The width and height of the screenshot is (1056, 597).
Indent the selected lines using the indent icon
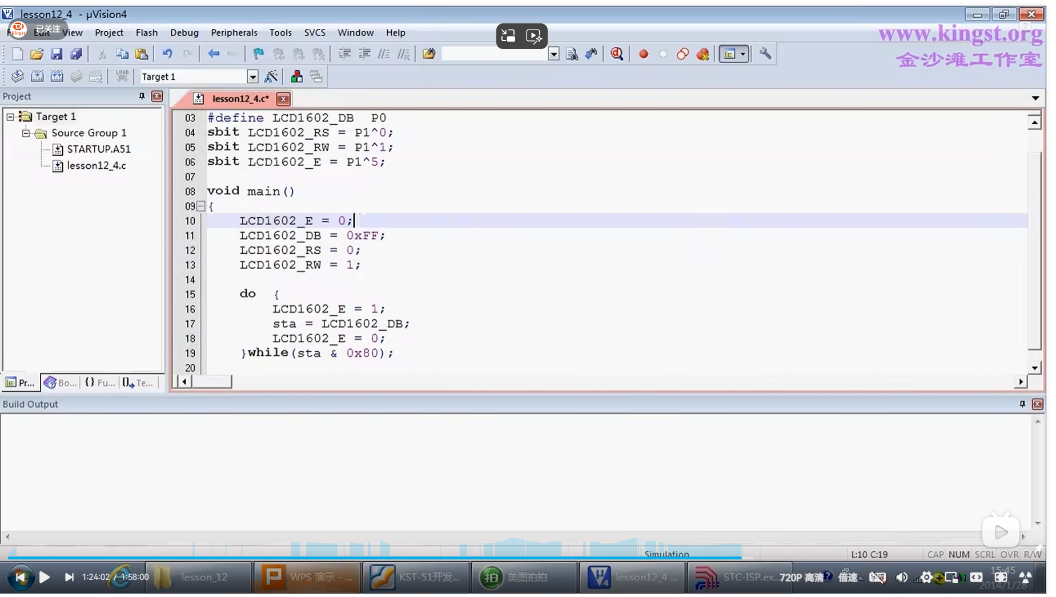[x=344, y=54]
